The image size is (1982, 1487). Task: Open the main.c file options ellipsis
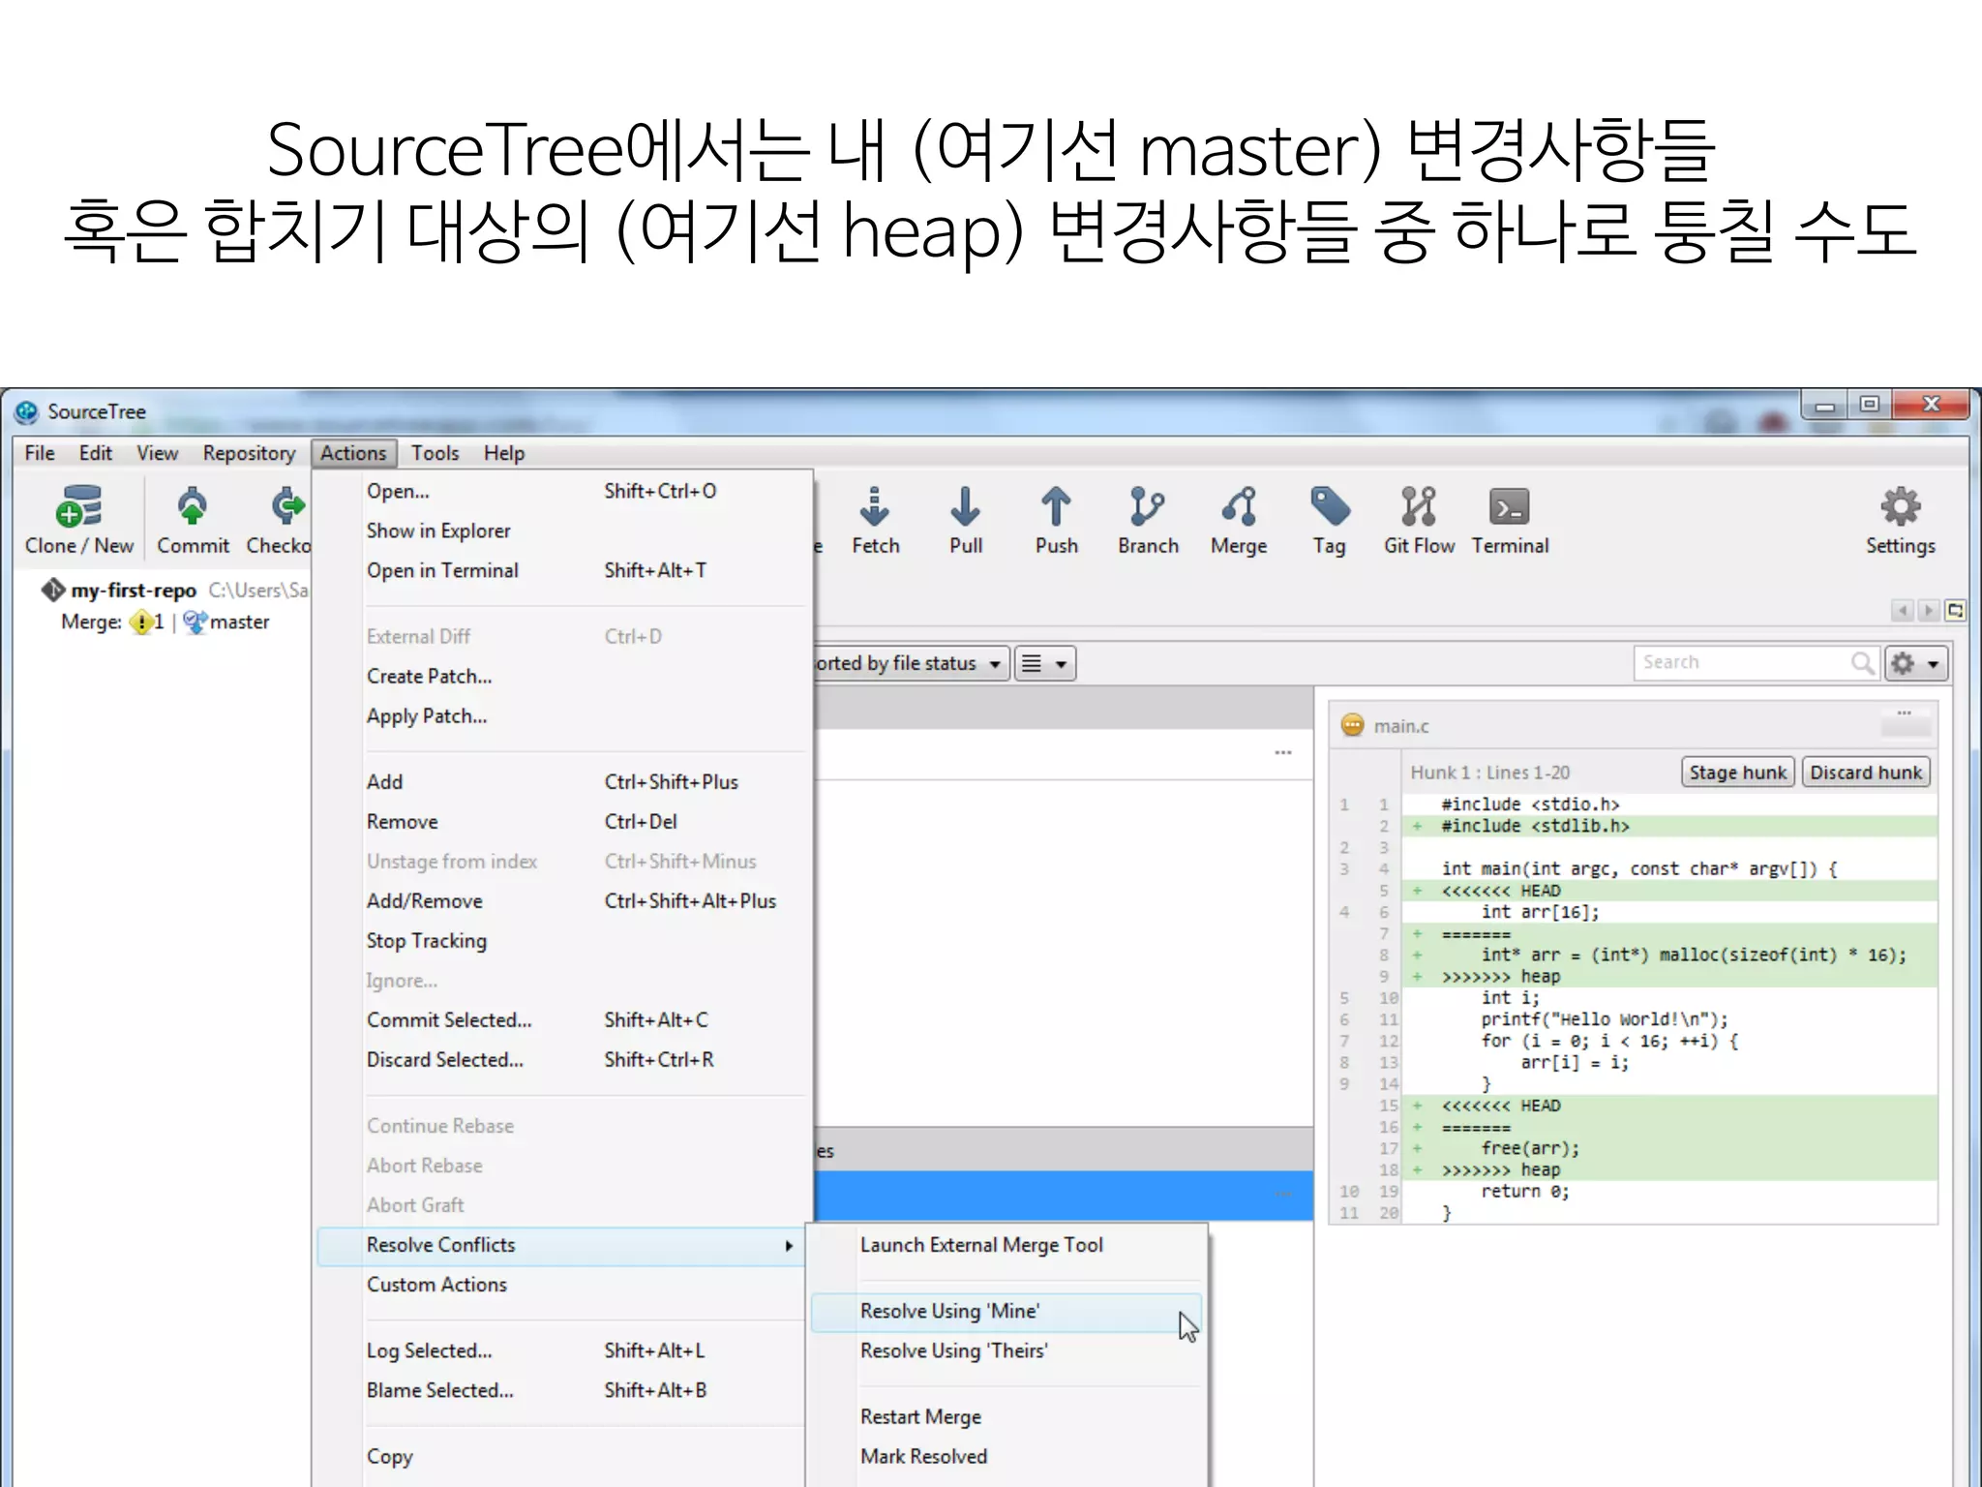tap(1904, 713)
